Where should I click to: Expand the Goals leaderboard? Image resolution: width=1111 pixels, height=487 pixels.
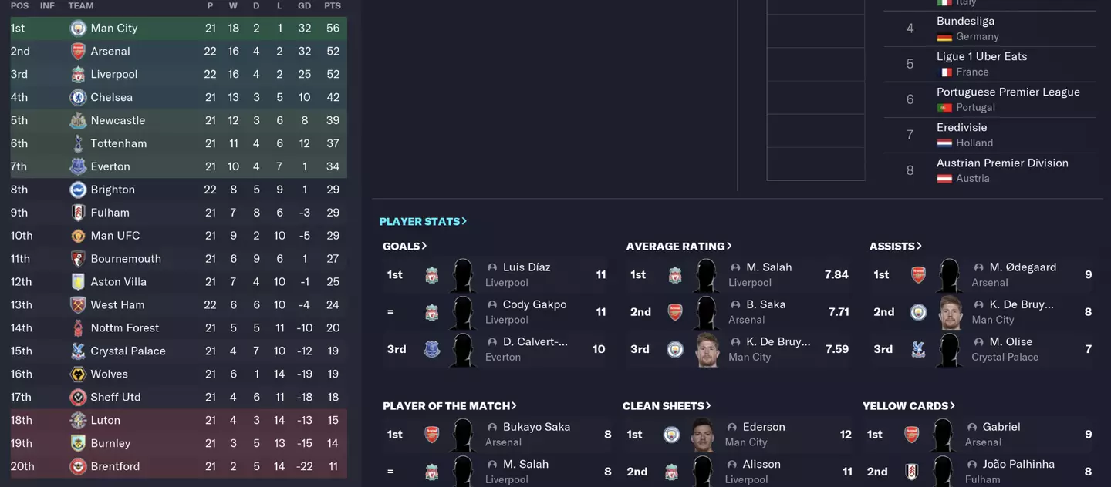tap(404, 247)
